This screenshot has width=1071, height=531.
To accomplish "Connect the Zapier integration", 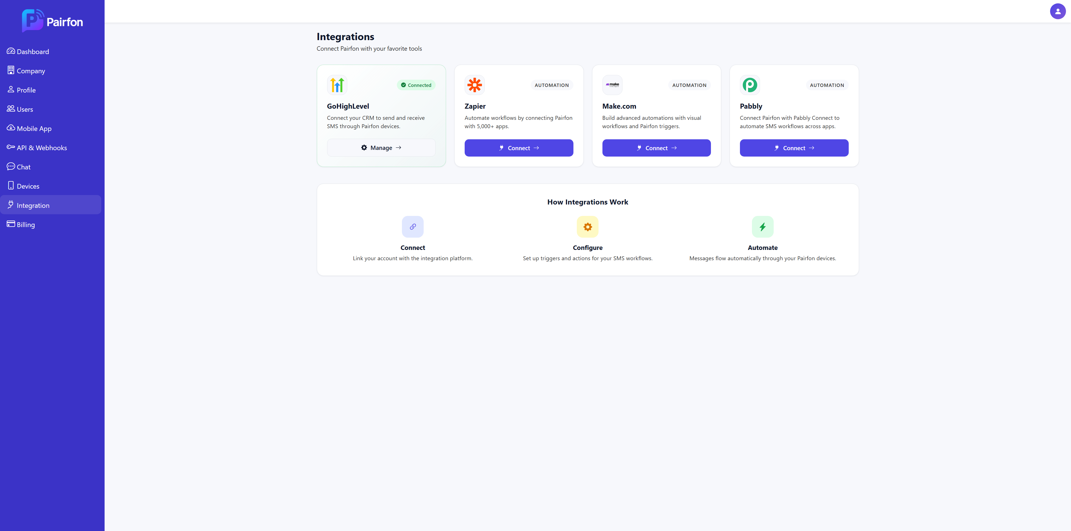I will (518, 148).
